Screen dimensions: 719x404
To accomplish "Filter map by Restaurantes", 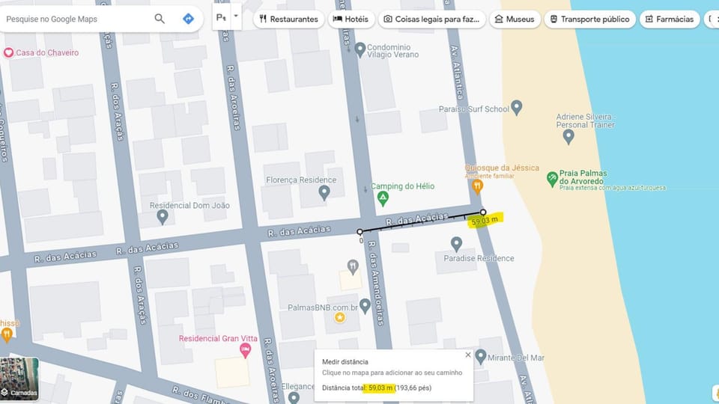I will 288,19.
